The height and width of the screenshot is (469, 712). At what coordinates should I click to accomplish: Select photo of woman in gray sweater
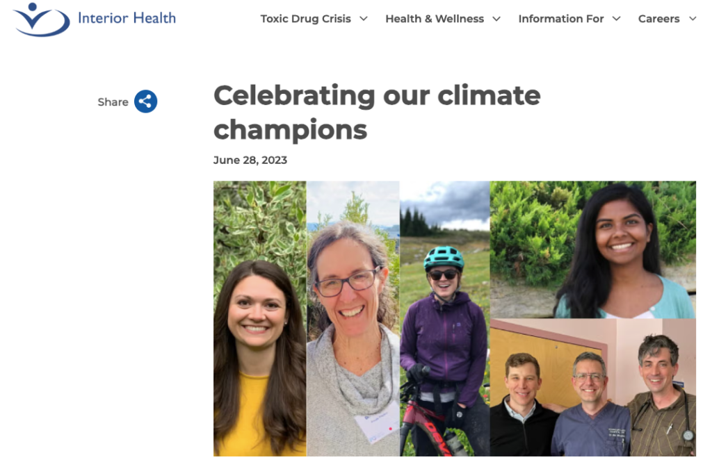click(x=353, y=318)
